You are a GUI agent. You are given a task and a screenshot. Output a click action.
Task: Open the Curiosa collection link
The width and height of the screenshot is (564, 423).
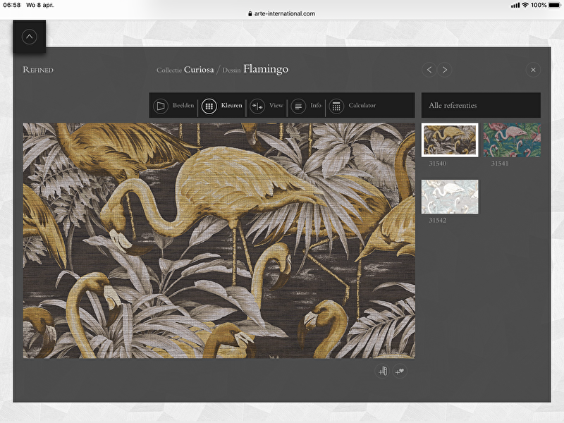pyautogui.click(x=199, y=70)
